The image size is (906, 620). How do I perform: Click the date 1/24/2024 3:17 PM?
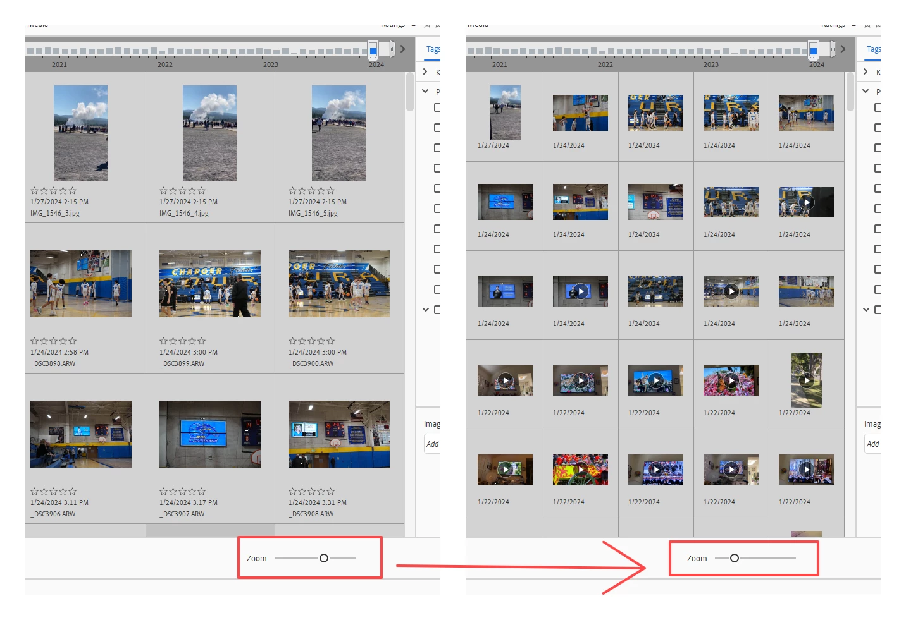[189, 502]
